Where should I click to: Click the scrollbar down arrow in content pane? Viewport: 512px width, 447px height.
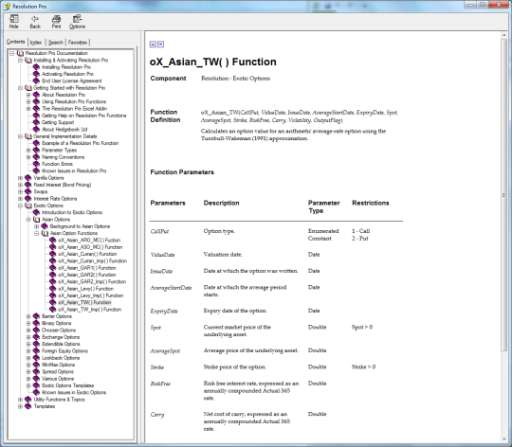click(504, 440)
